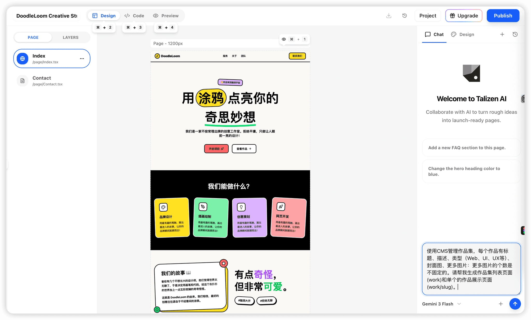Expand the Gemini 3 Flash model dropdown
The image size is (531, 320).
pyautogui.click(x=441, y=304)
